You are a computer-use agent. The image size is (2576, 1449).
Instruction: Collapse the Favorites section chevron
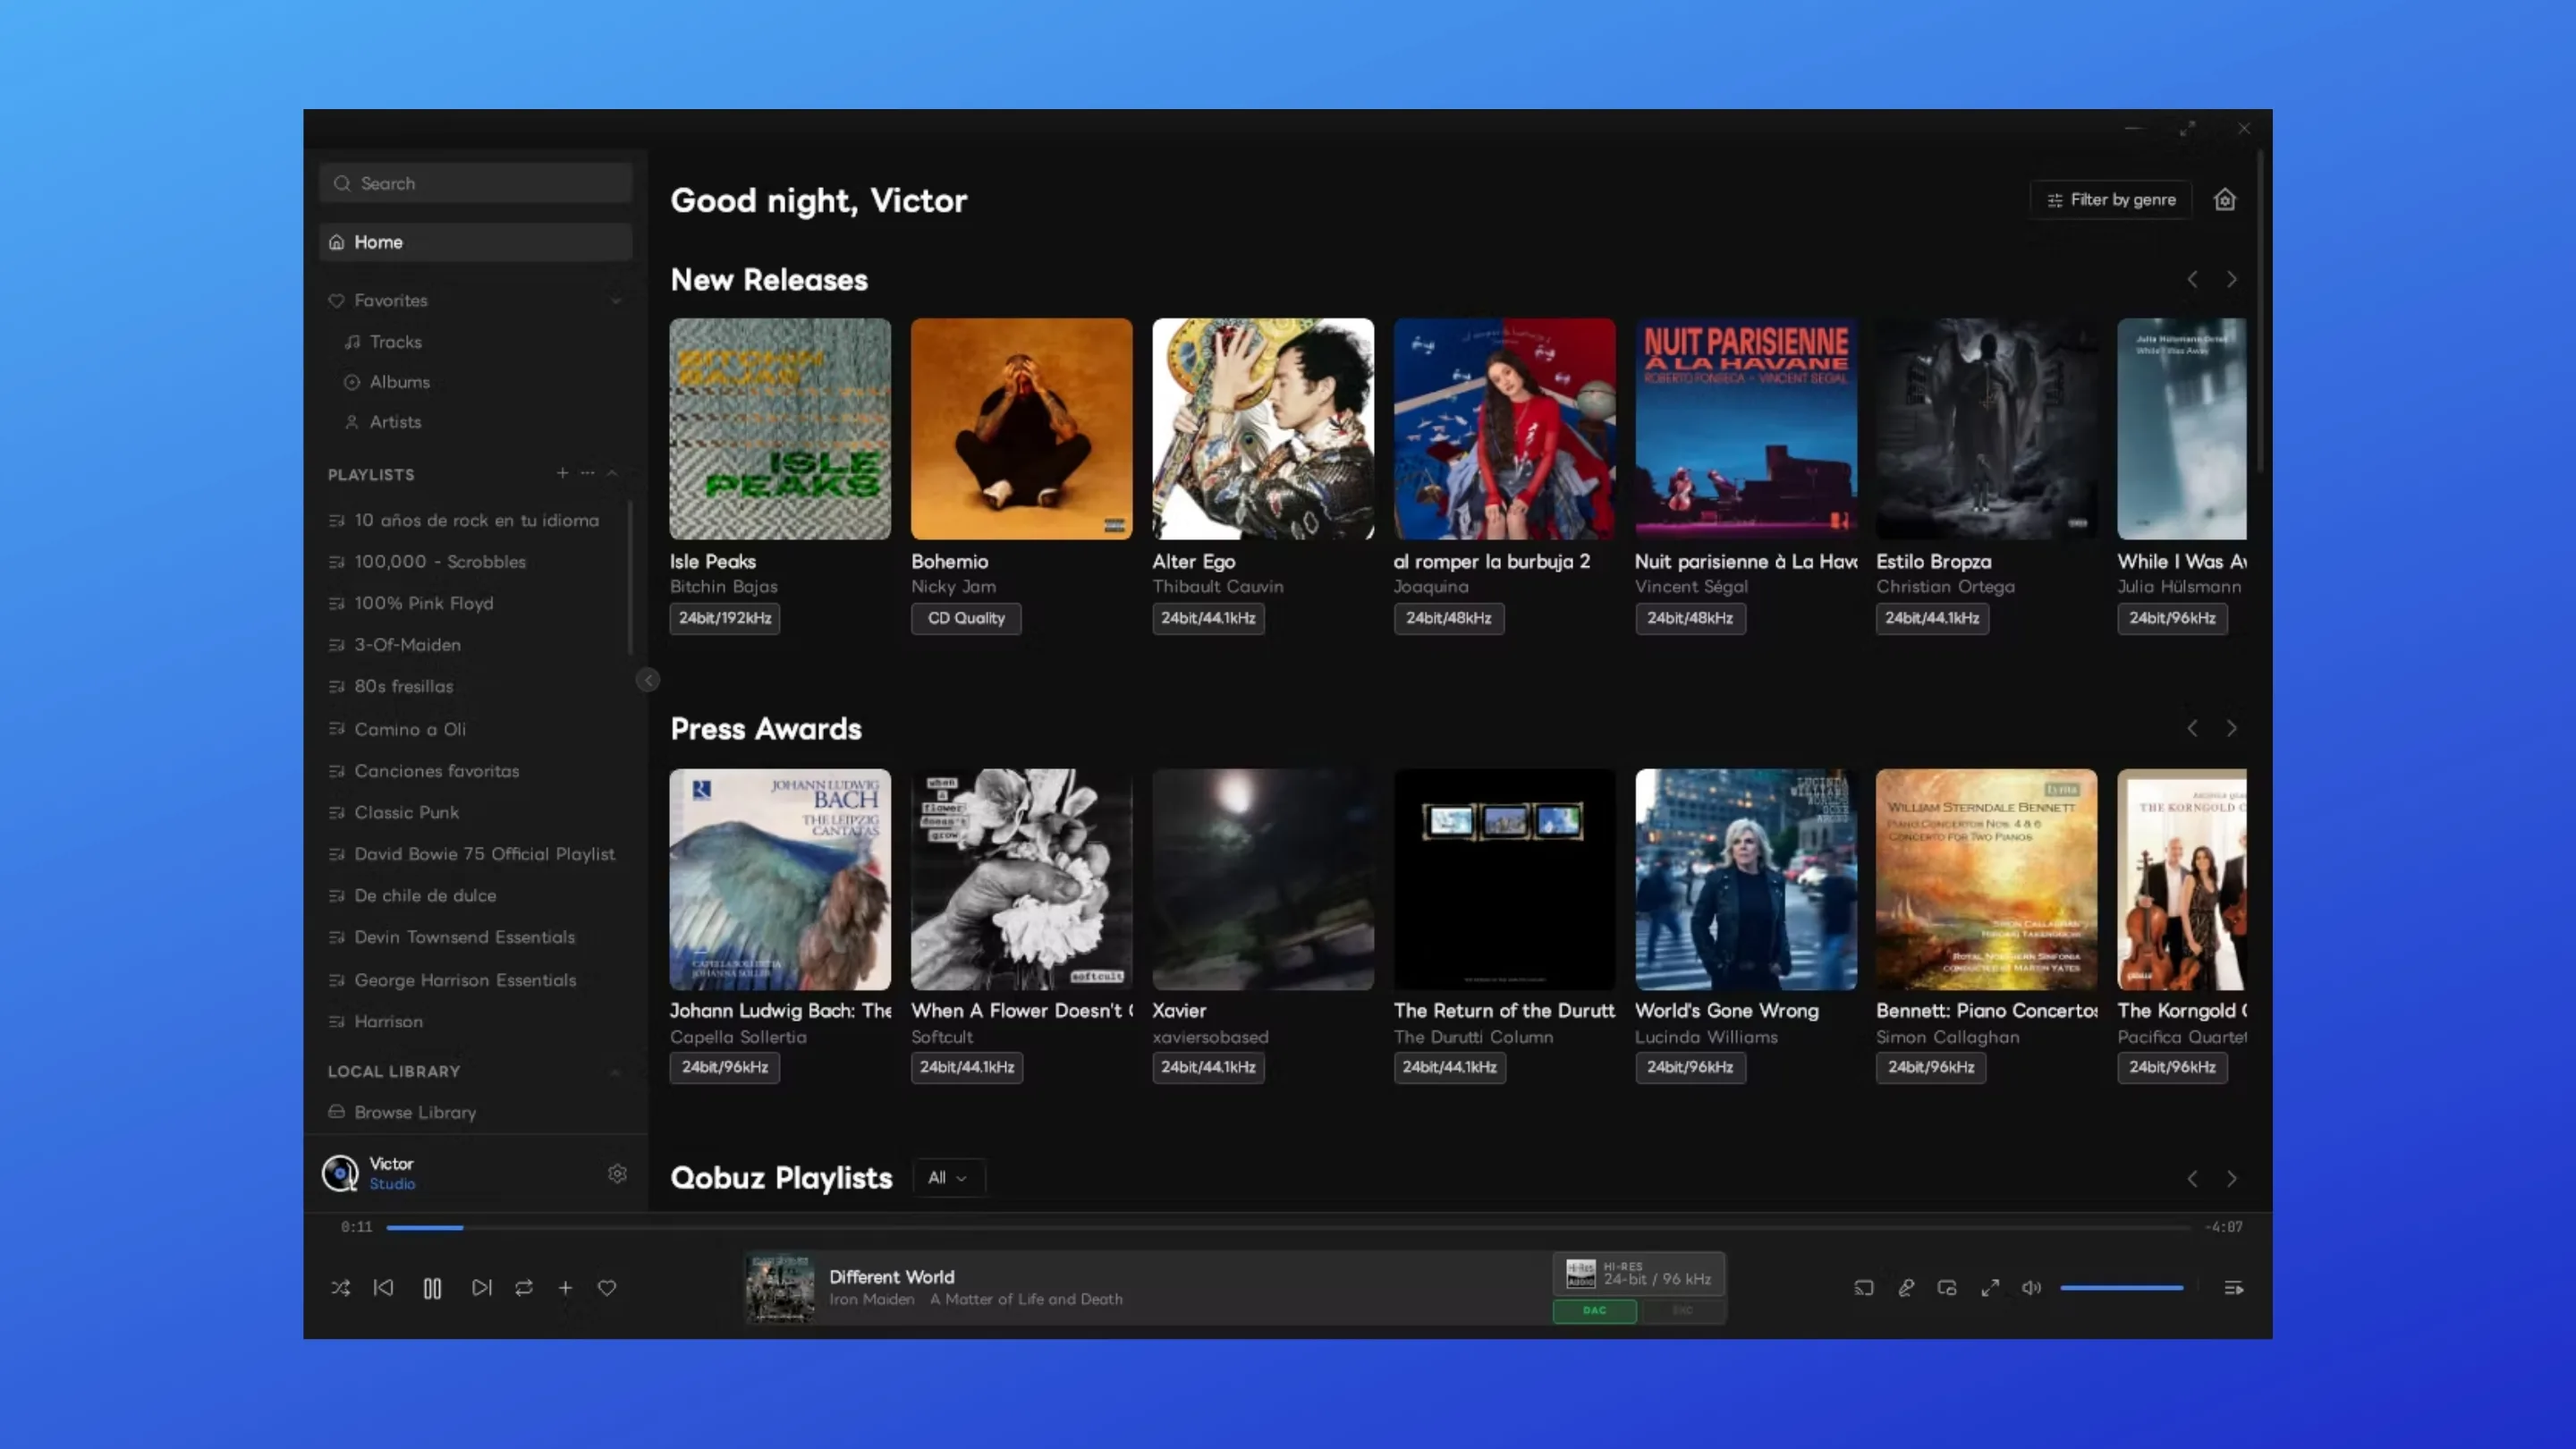[x=616, y=300]
